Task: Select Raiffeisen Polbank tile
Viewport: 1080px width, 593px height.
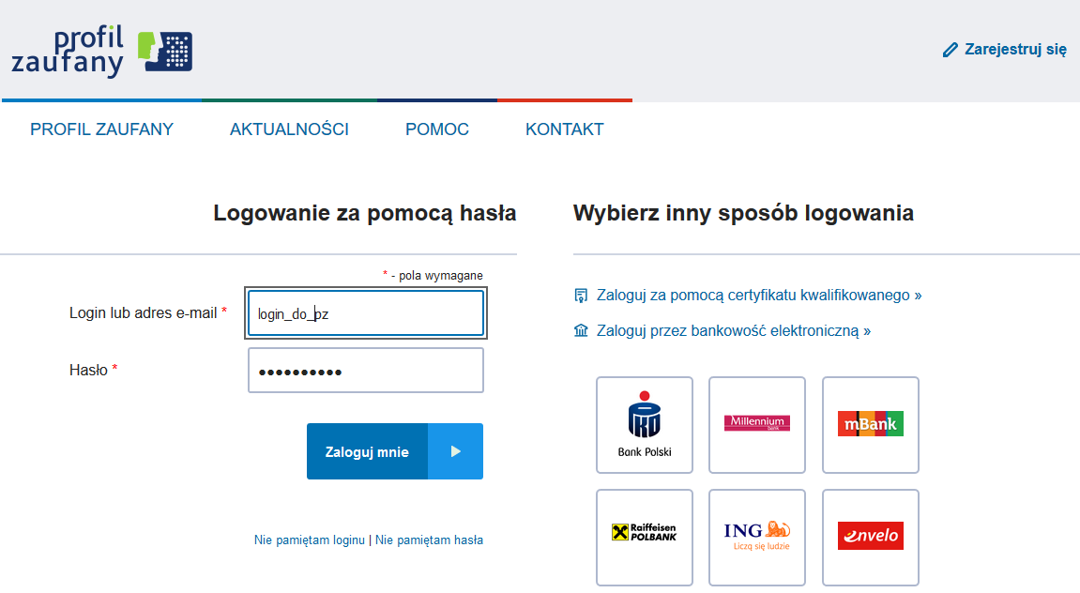Action: [x=645, y=537]
